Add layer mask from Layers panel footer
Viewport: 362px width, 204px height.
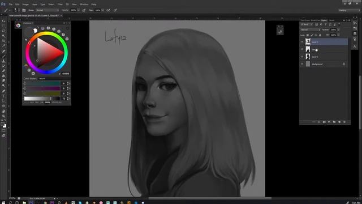[324, 122]
